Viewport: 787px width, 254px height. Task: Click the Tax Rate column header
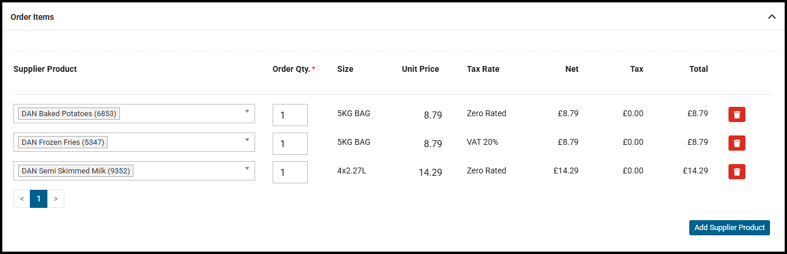coord(483,69)
